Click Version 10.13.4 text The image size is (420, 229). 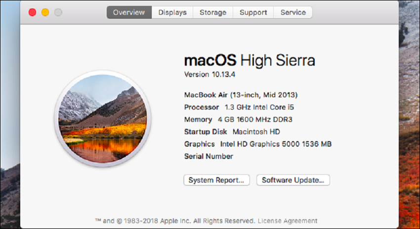pos(210,75)
